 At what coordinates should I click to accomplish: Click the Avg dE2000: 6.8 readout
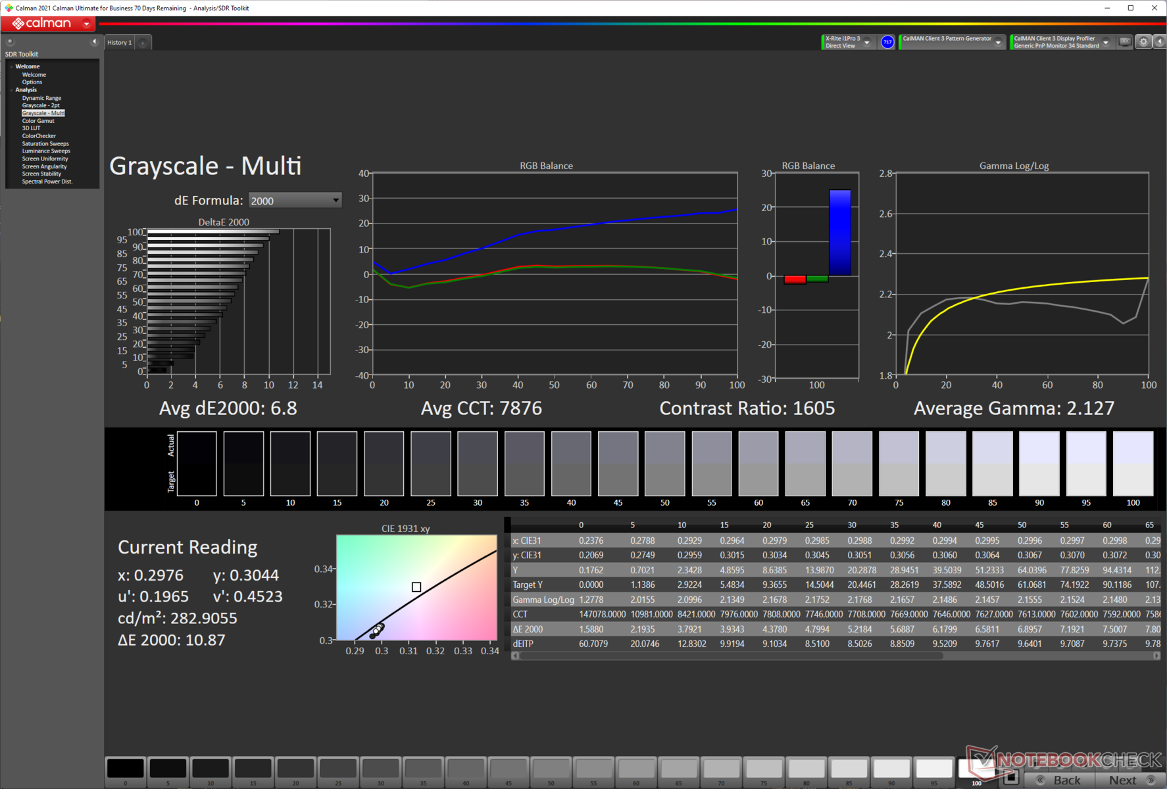point(228,408)
